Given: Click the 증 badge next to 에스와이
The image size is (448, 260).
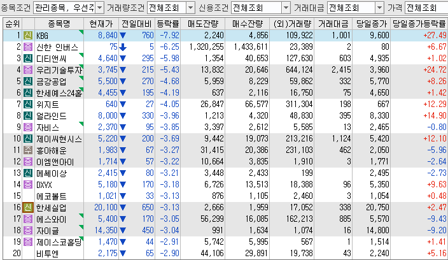Looking at the screenshot, I should click(x=28, y=219).
